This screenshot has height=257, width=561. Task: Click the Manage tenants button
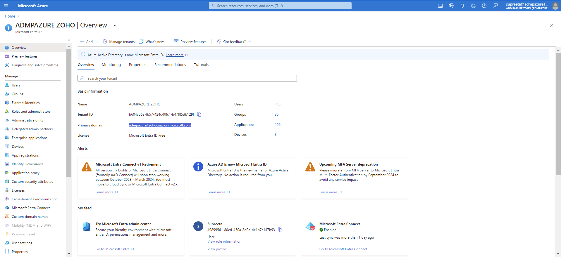coord(119,42)
